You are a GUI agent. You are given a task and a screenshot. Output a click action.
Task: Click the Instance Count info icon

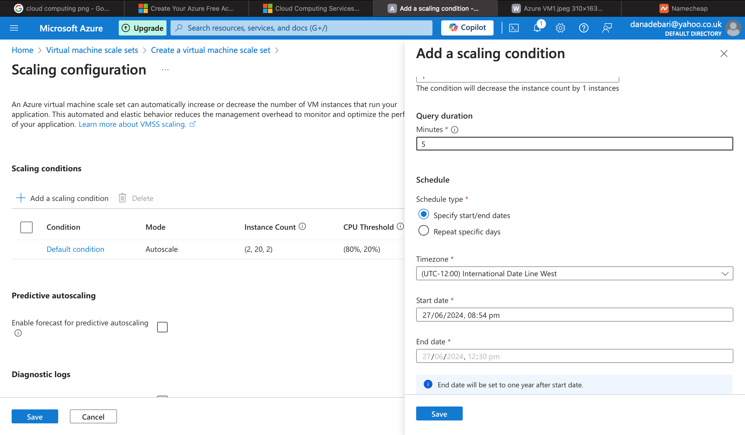point(302,227)
